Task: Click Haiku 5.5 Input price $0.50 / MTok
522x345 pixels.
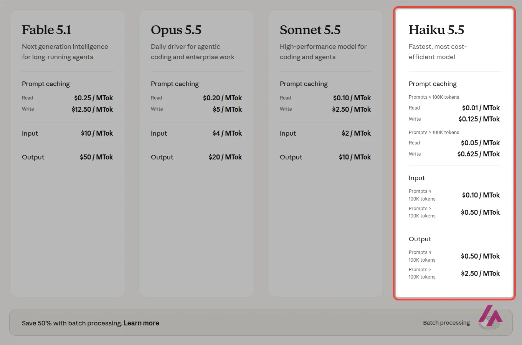Action: [481, 212]
